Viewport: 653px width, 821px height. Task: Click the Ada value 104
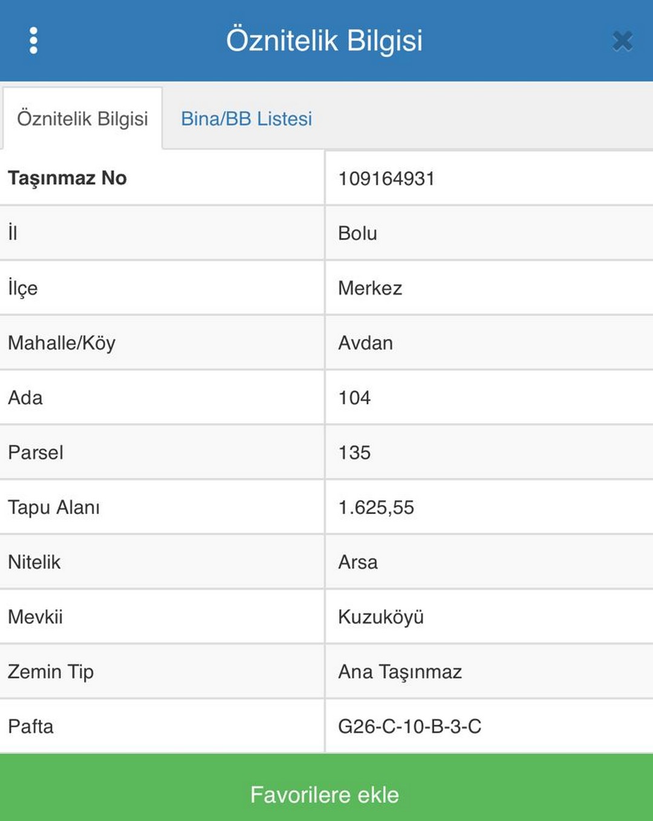(354, 398)
